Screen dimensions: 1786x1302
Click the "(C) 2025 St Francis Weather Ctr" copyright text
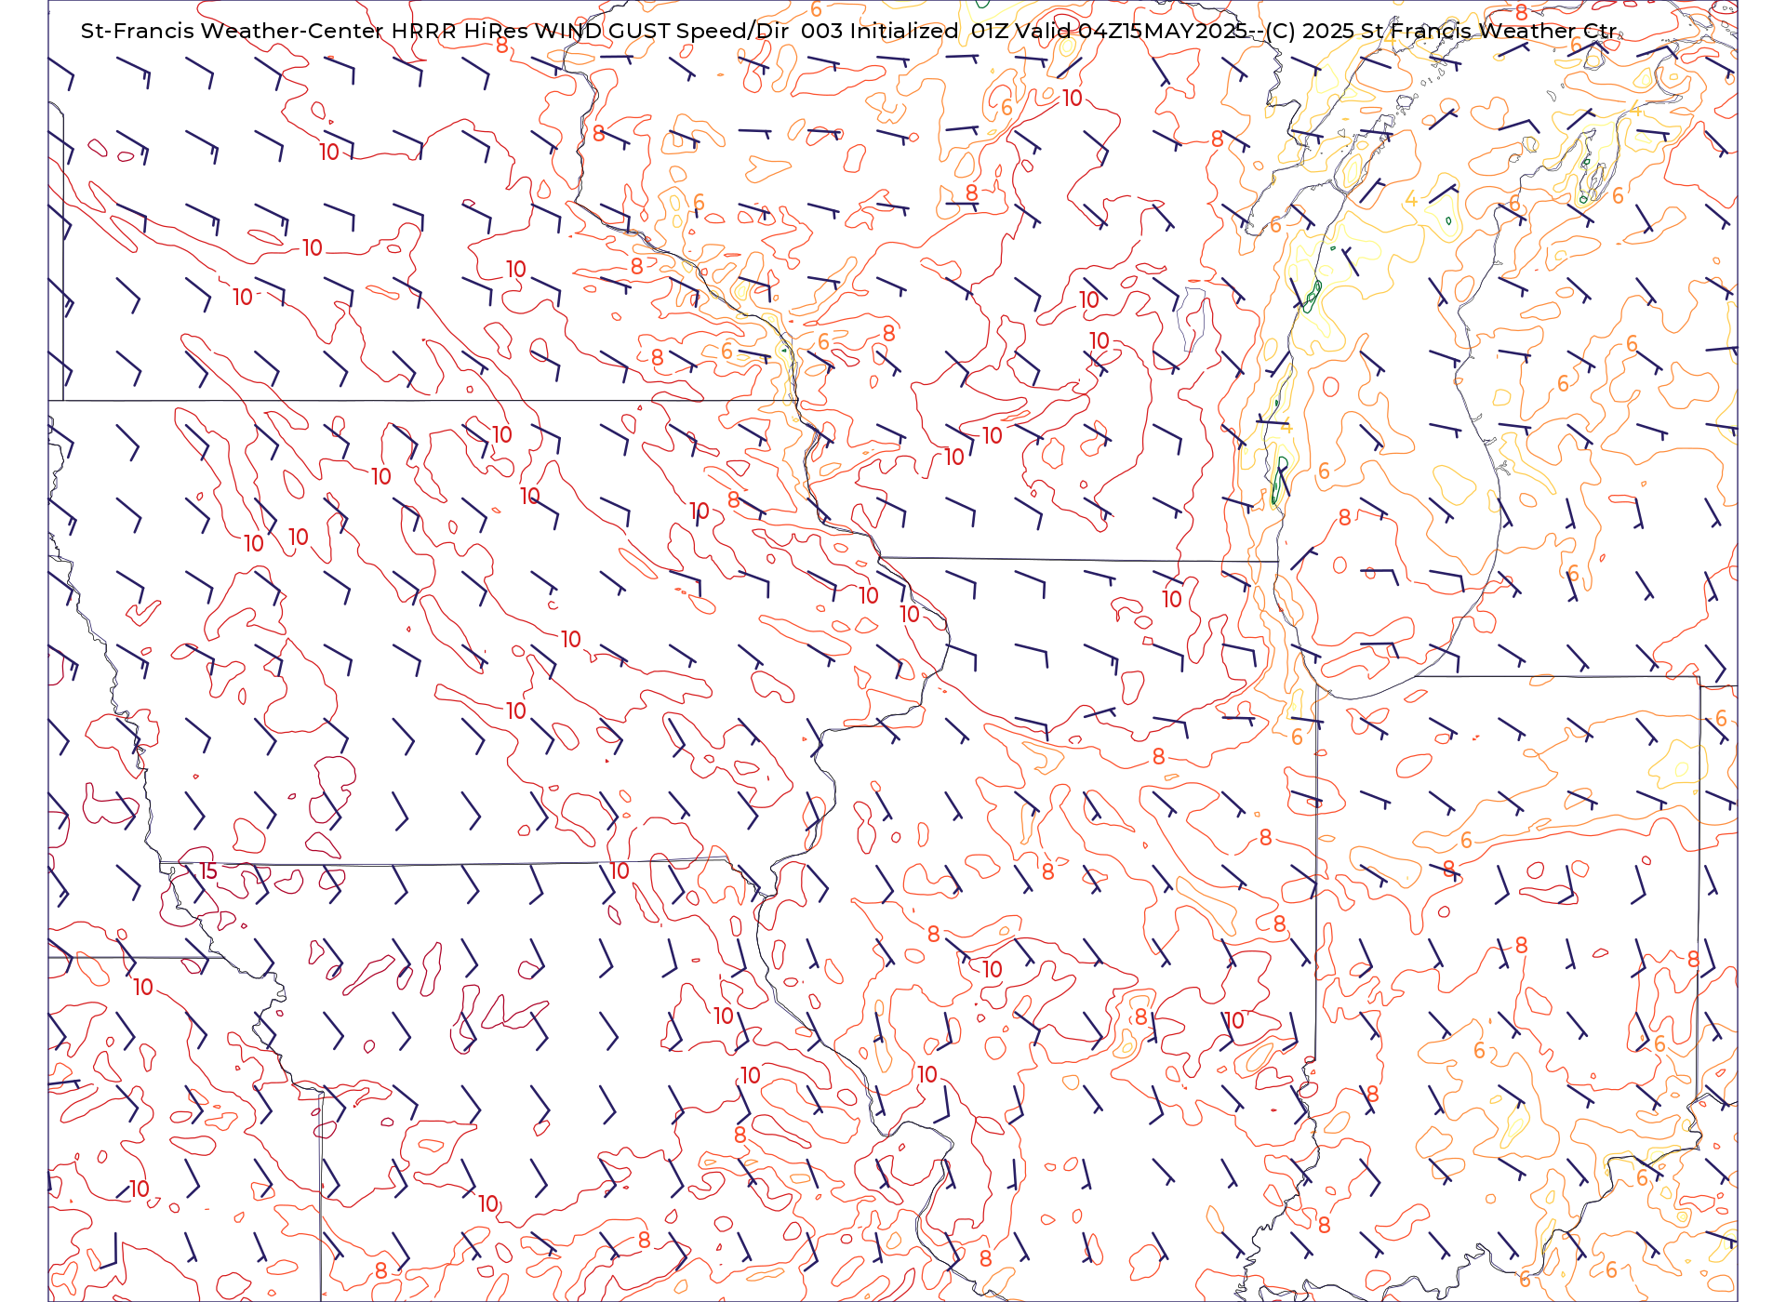tap(1441, 31)
